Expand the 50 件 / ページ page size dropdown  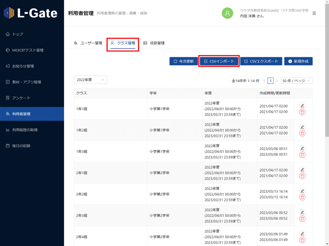[x=296, y=81]
